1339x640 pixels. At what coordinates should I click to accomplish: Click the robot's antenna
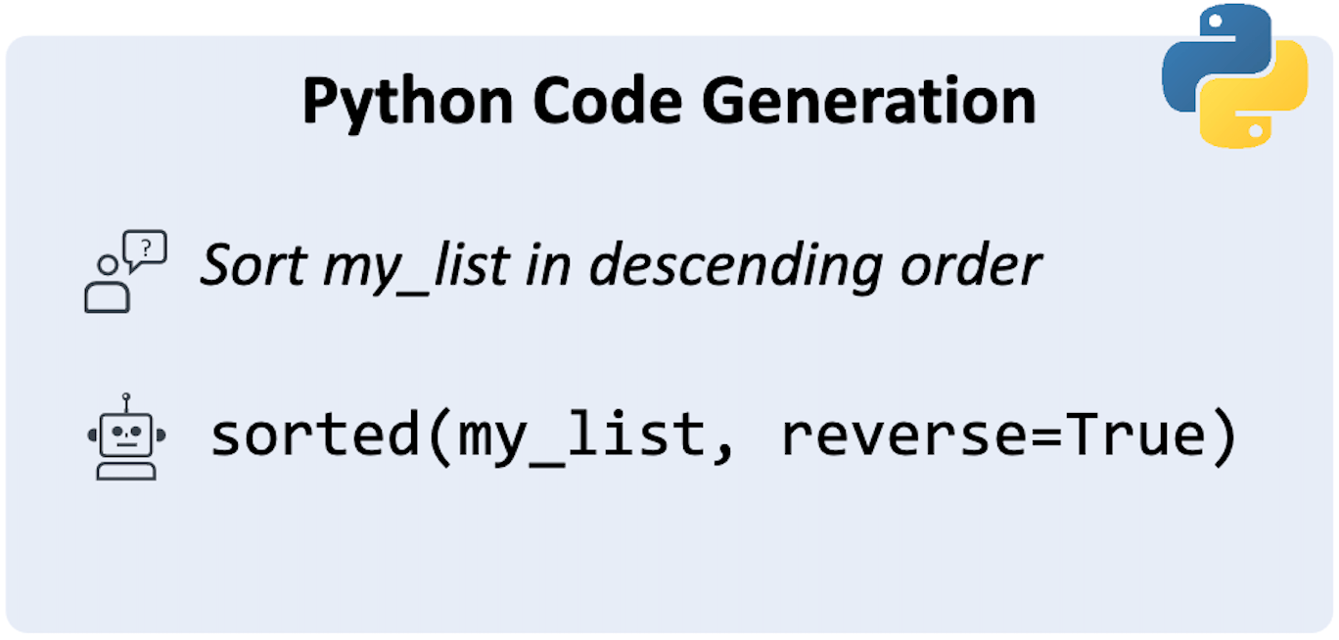(x=126, y=403)
